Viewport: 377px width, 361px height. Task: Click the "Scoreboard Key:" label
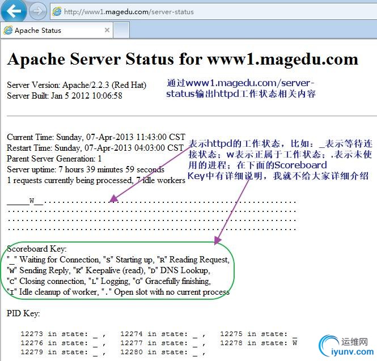tap(37, 249)
